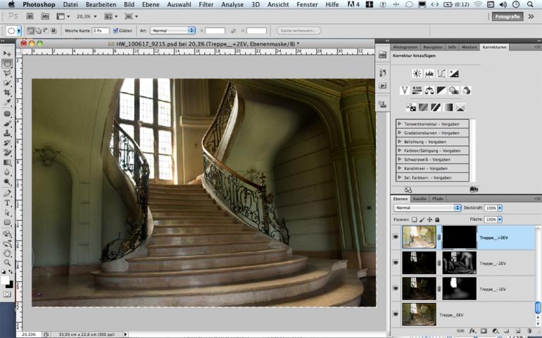This screenshot has height=338, width=542.
Task: Select the Polygonal Lasso tool
Action: [7, 73]
